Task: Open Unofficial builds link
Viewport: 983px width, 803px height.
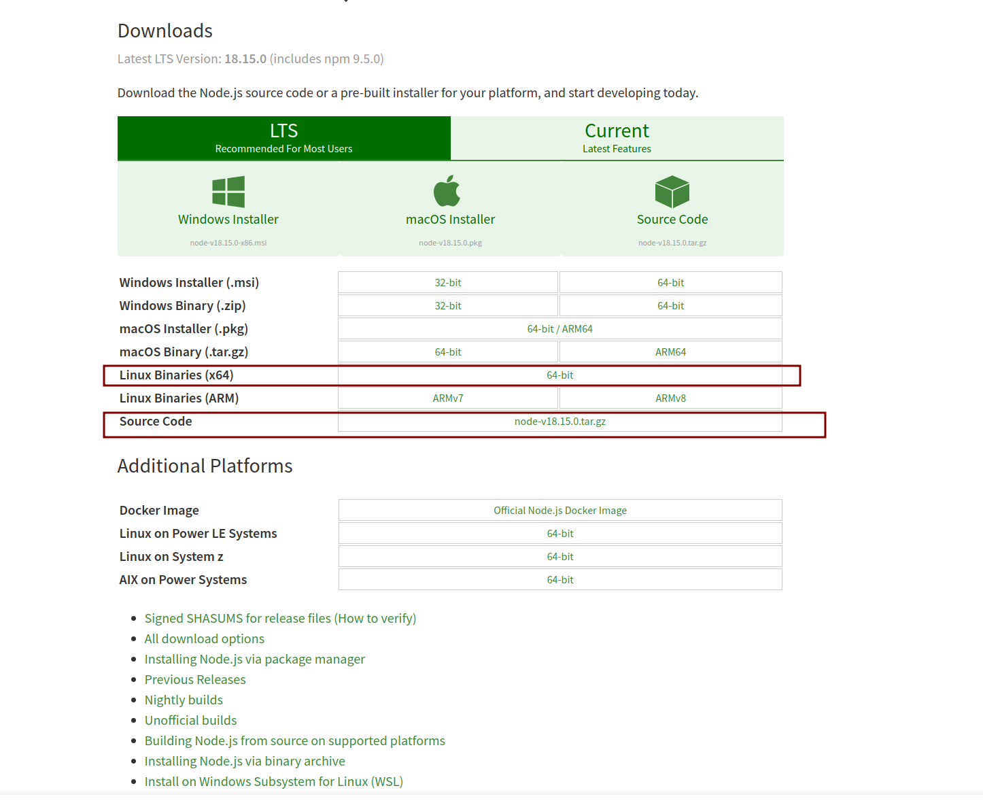Action: click(x=191, y=720)
